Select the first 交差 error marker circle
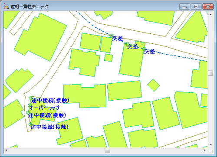Viewport: 217px width, 157px height. click(112, 36)
